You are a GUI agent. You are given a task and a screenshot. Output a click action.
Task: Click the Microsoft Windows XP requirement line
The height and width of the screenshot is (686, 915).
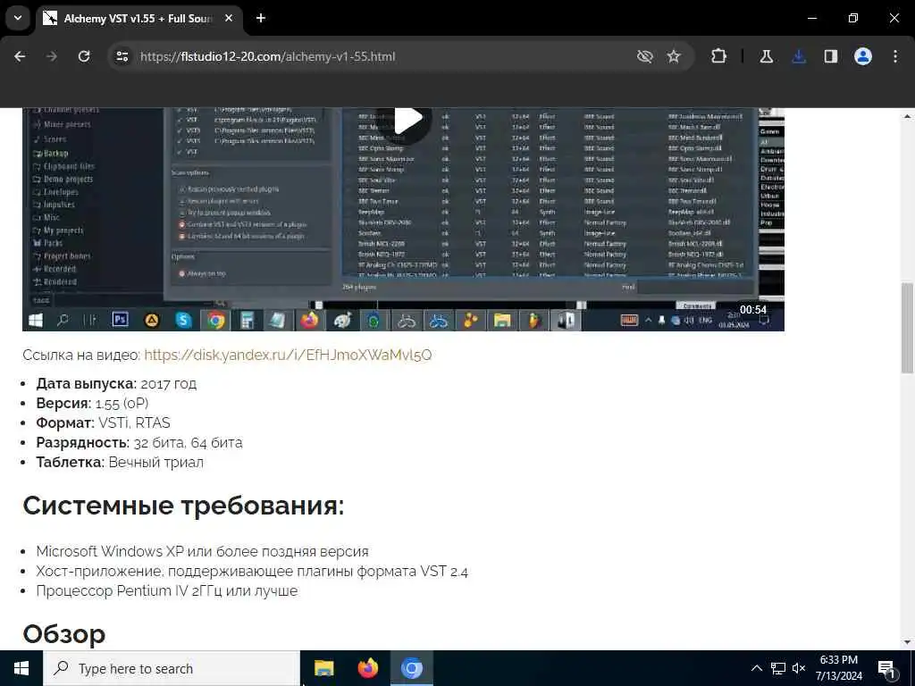(x=203, y=551)
